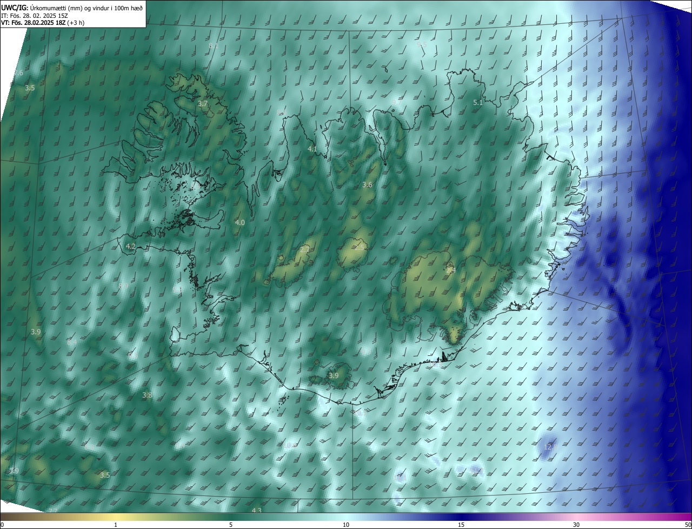Click the initial time line "IT: Fös. 28. 02. 2025 15Z"
This screenshot has width=692, height=529.
pos(34,16)
